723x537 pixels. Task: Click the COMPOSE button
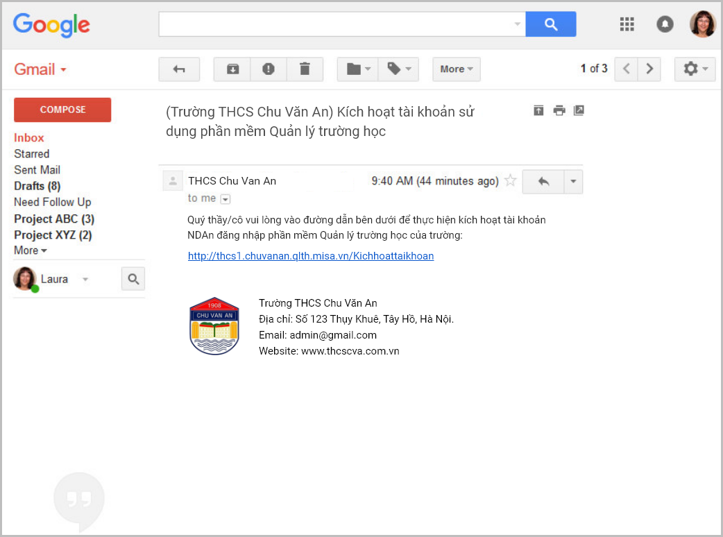62,110
